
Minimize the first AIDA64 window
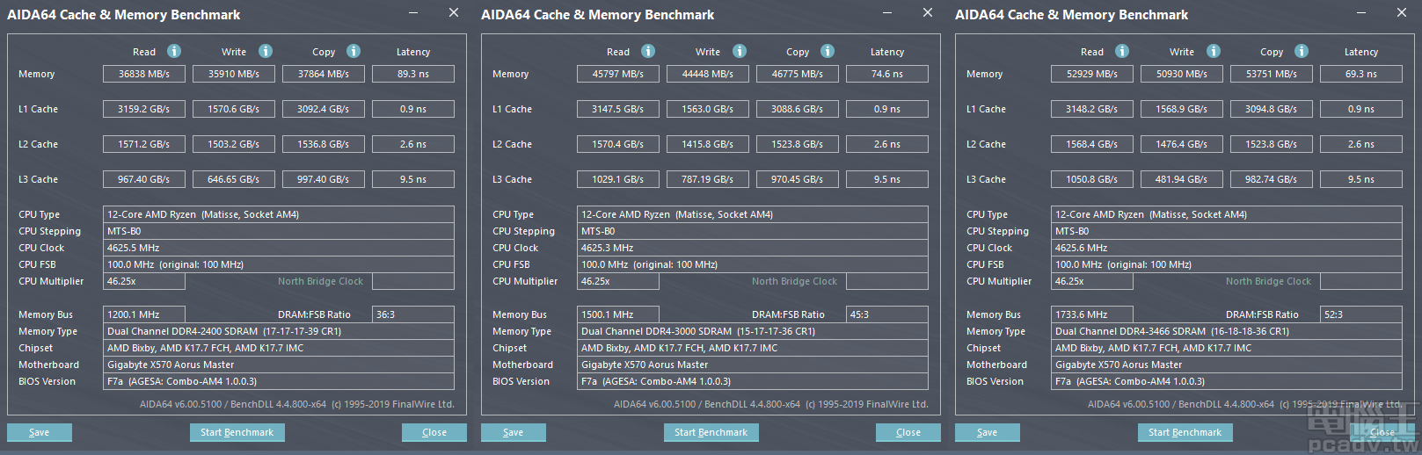pyautogui.click(x=413, y=13)
